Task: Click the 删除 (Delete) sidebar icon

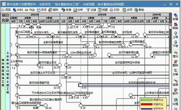Action: coord(176,63)
